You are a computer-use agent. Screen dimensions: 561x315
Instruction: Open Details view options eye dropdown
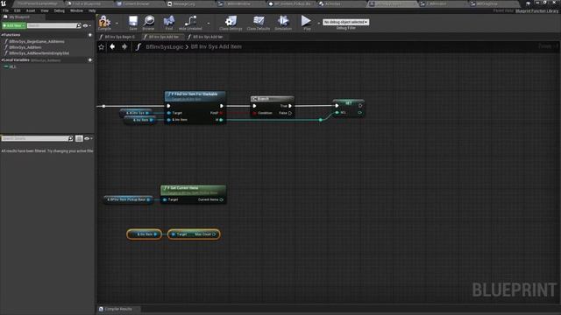[x=88, y=138]
